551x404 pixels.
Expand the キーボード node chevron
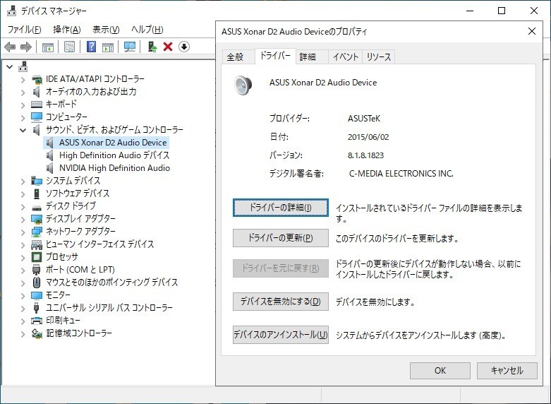coord(23,105)
